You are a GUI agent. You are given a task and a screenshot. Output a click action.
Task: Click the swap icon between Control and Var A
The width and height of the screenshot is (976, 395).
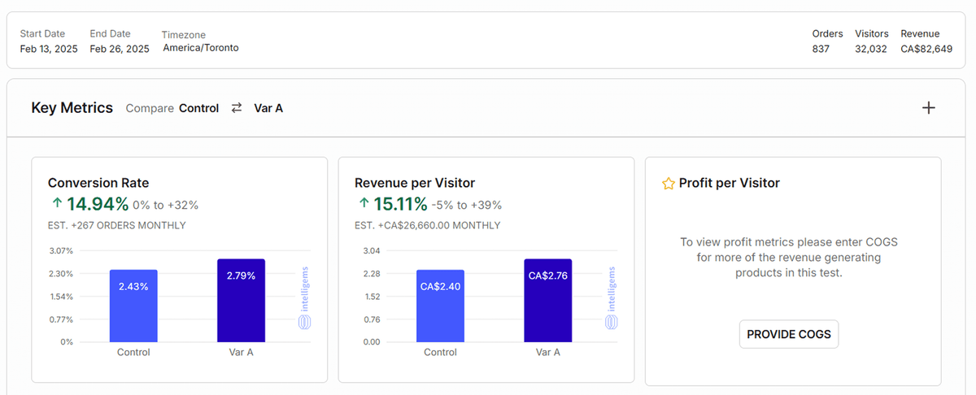237,108
